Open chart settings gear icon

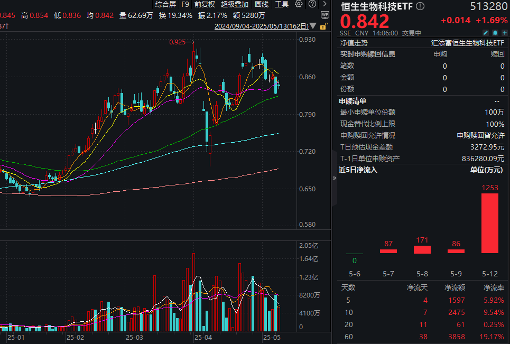pos(299,4)
